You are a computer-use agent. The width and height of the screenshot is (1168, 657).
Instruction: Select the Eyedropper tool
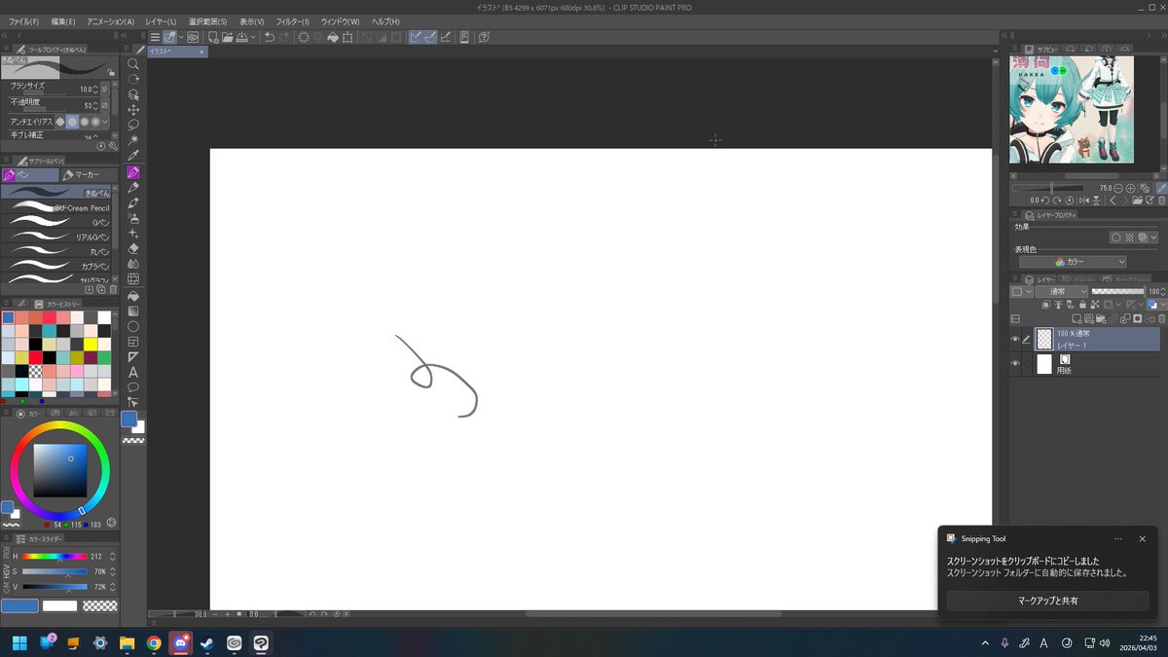[x=133, y=156]
